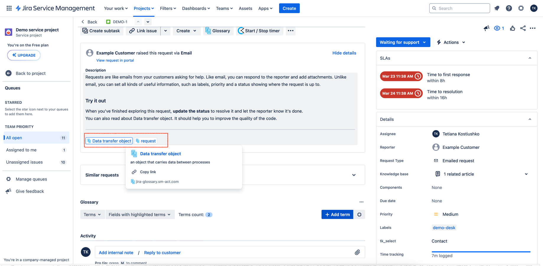Screen dimensions: 543x266
Task: Open the Terms dropdown in Glossary
Action: coord(92,215)
